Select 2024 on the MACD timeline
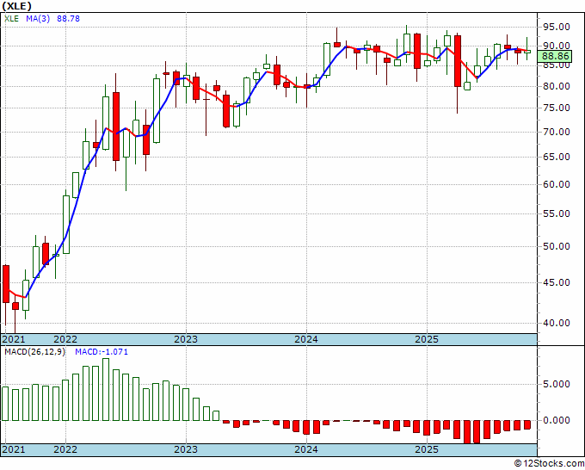This screenshot has height=470, width=585. (x=306, y=449)
